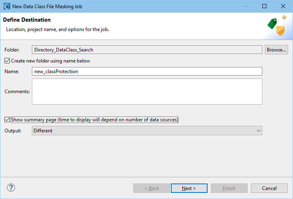Uncheck Create new folder using name below

[7, 61]
